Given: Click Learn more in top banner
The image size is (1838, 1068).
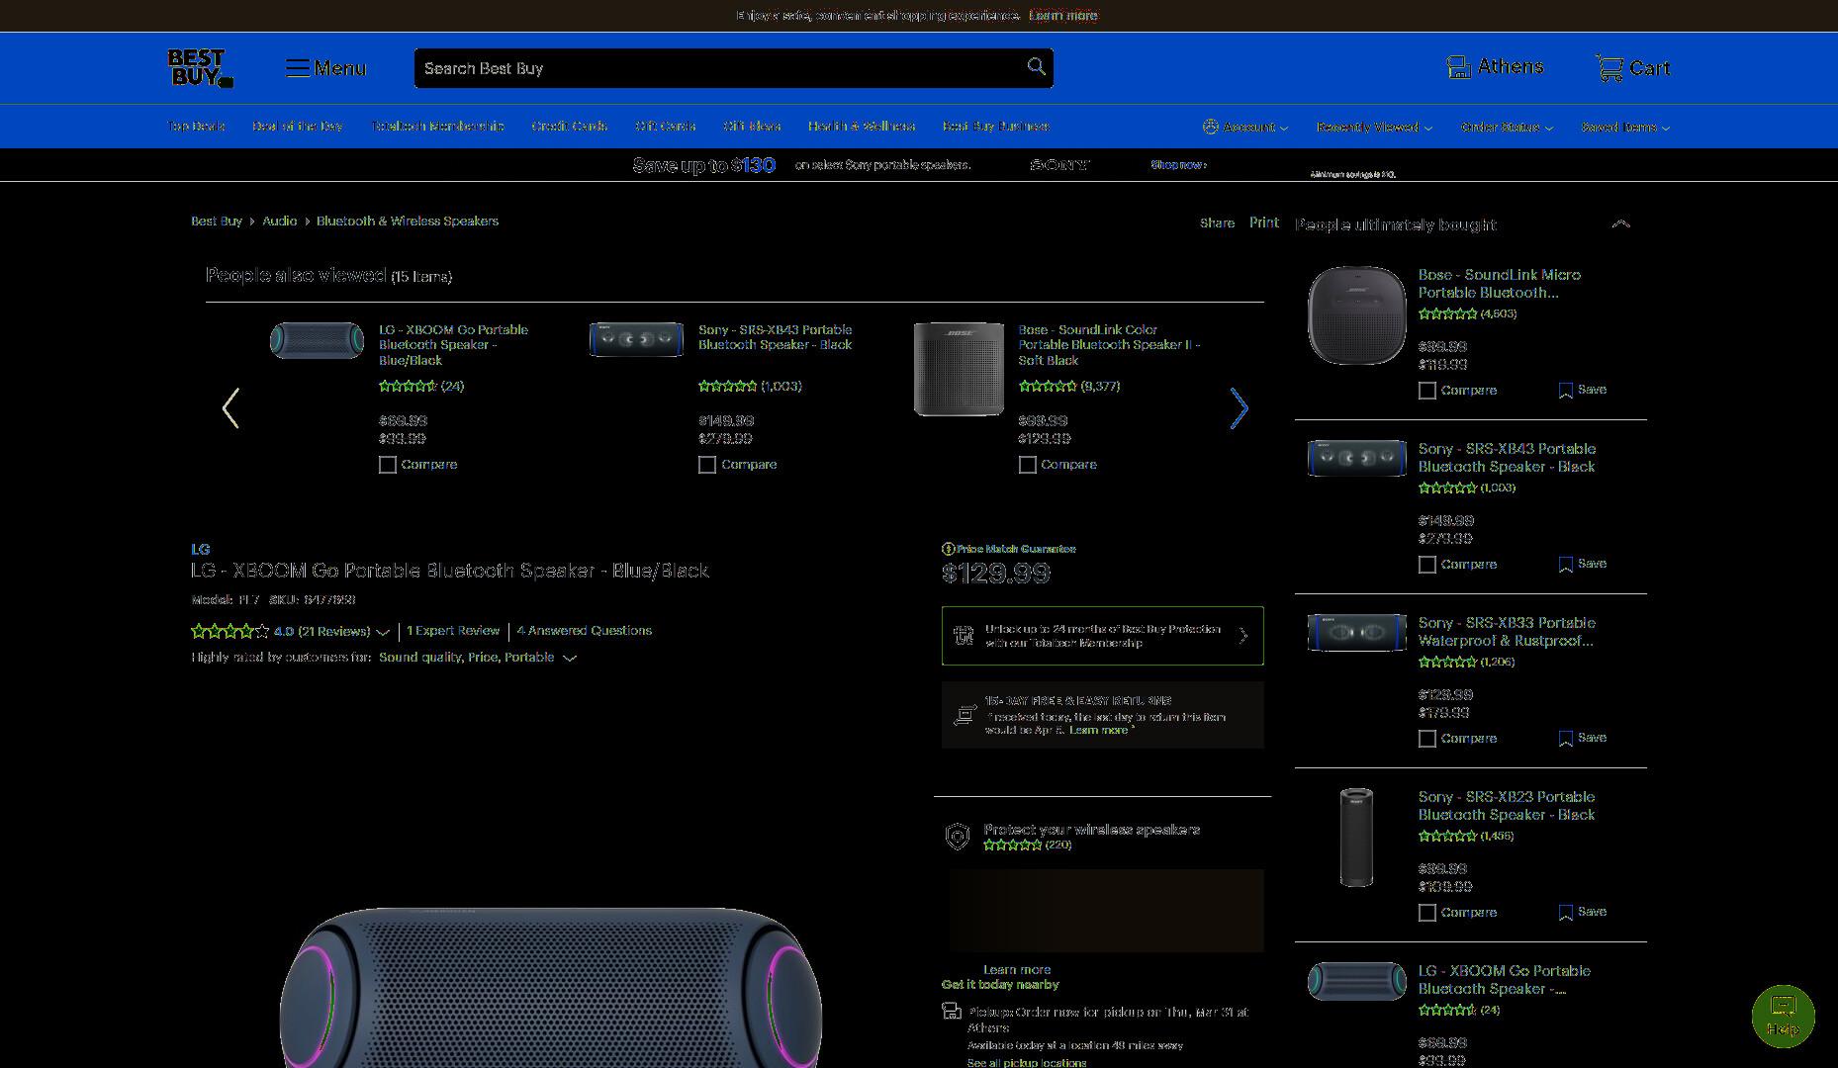Looking at the screenshot, I should point(1063,15).
